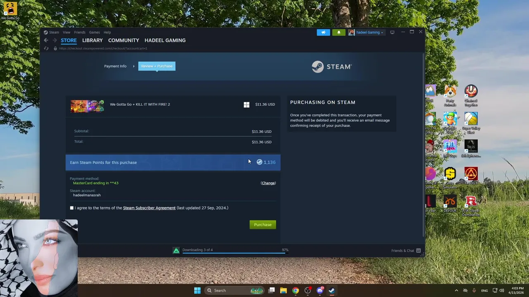Open Google Chrome from taskbar
Viewport: 529px width, 297px height.
[295, 290]
